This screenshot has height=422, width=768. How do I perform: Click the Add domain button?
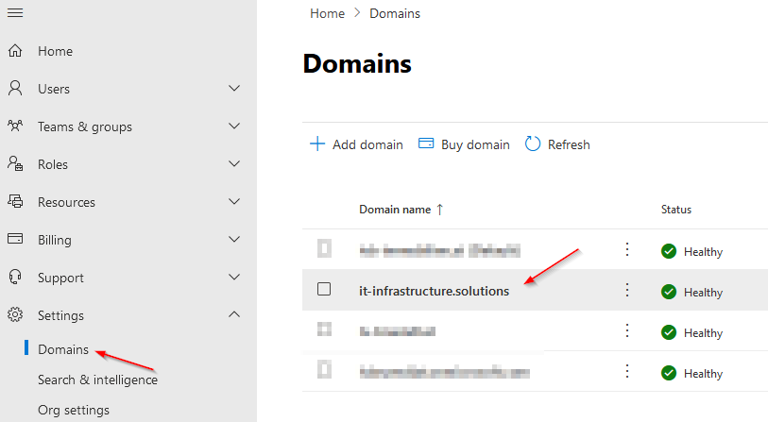click(x=356, y=144)
